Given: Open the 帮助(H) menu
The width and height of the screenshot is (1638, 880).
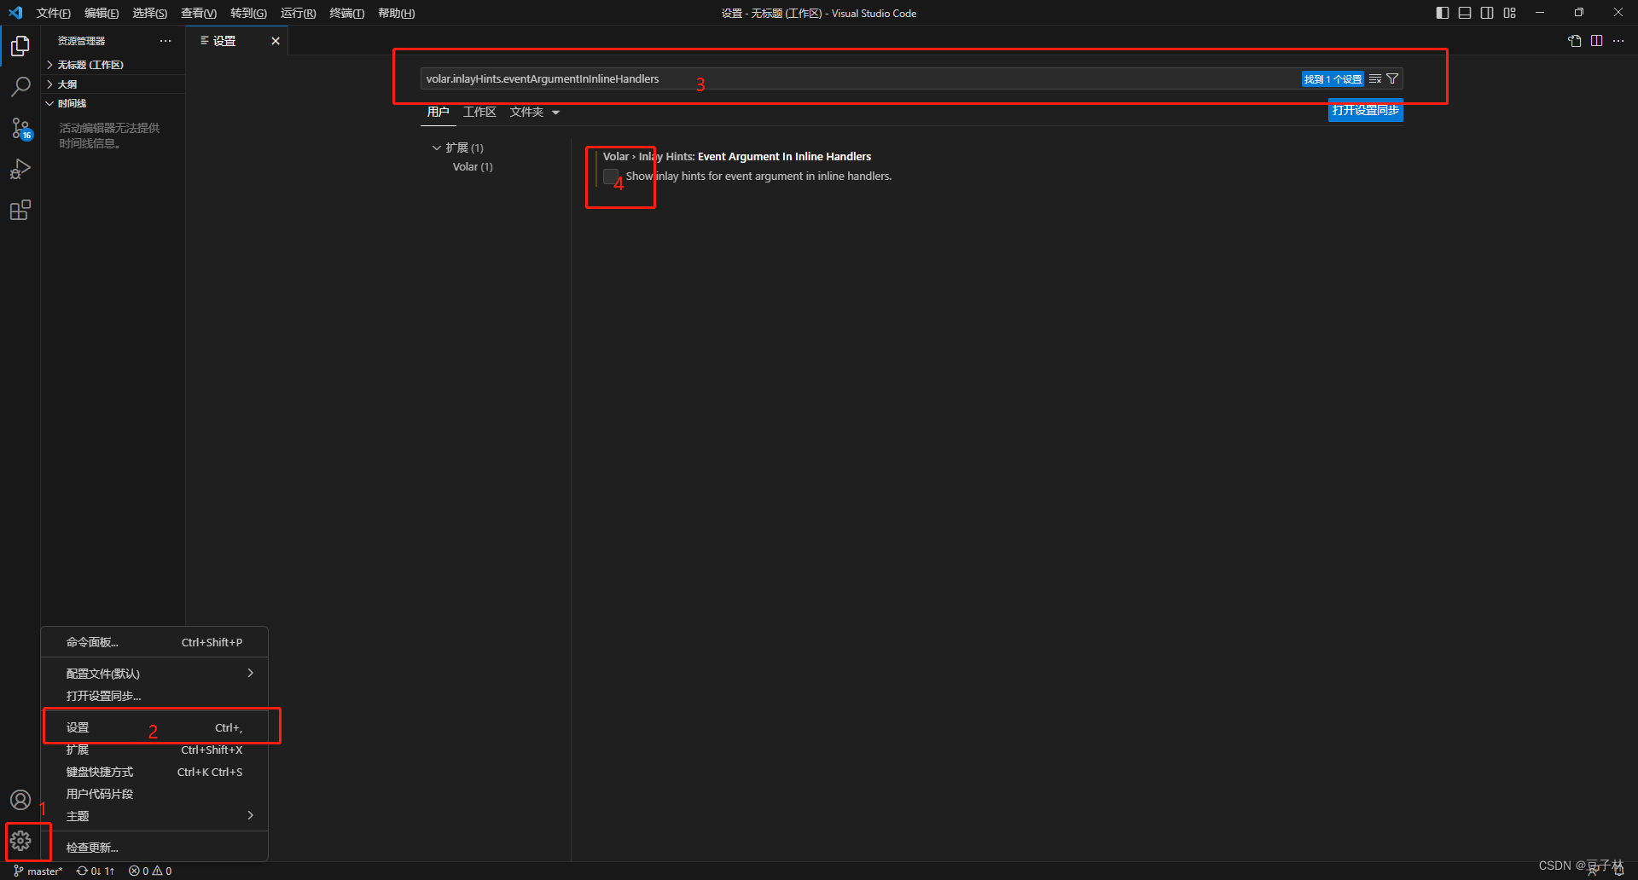Looking at the screenshot, I should click(396, 13).
